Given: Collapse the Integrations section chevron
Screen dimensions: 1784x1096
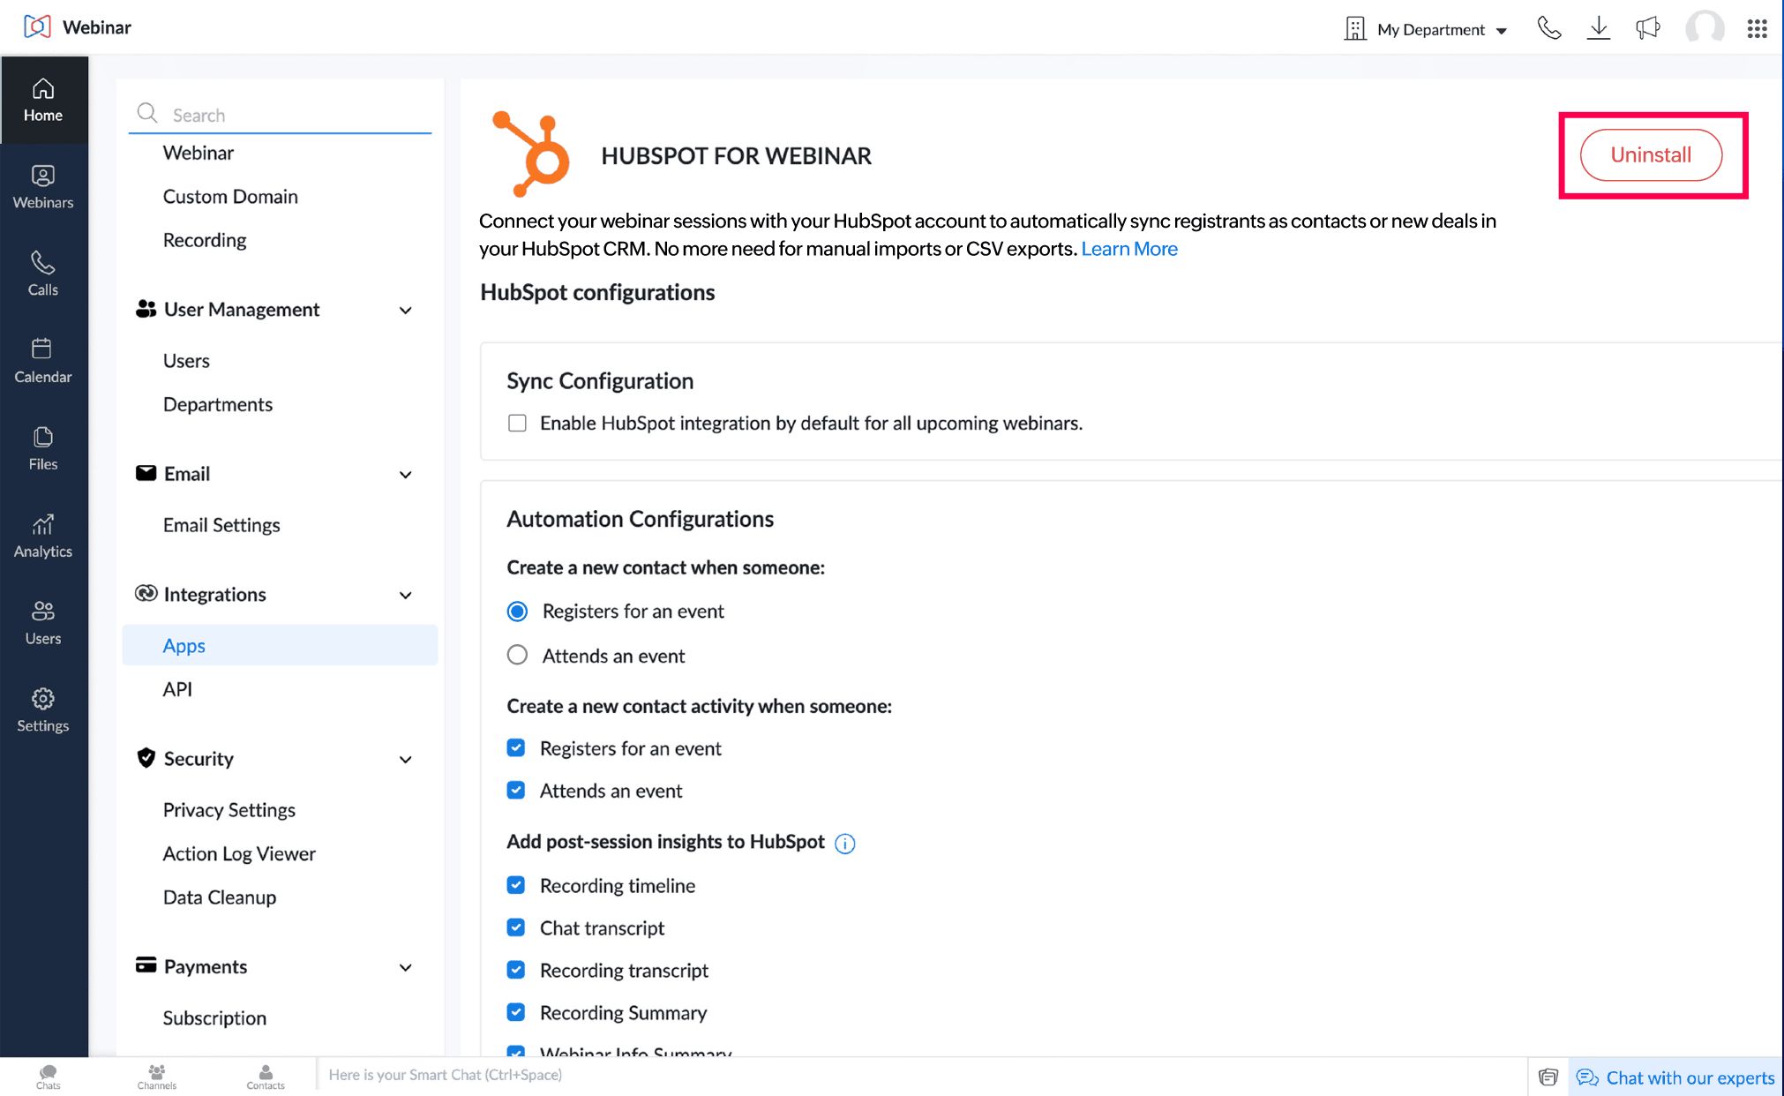Looking at the screenshot, I should pos(405,595).
